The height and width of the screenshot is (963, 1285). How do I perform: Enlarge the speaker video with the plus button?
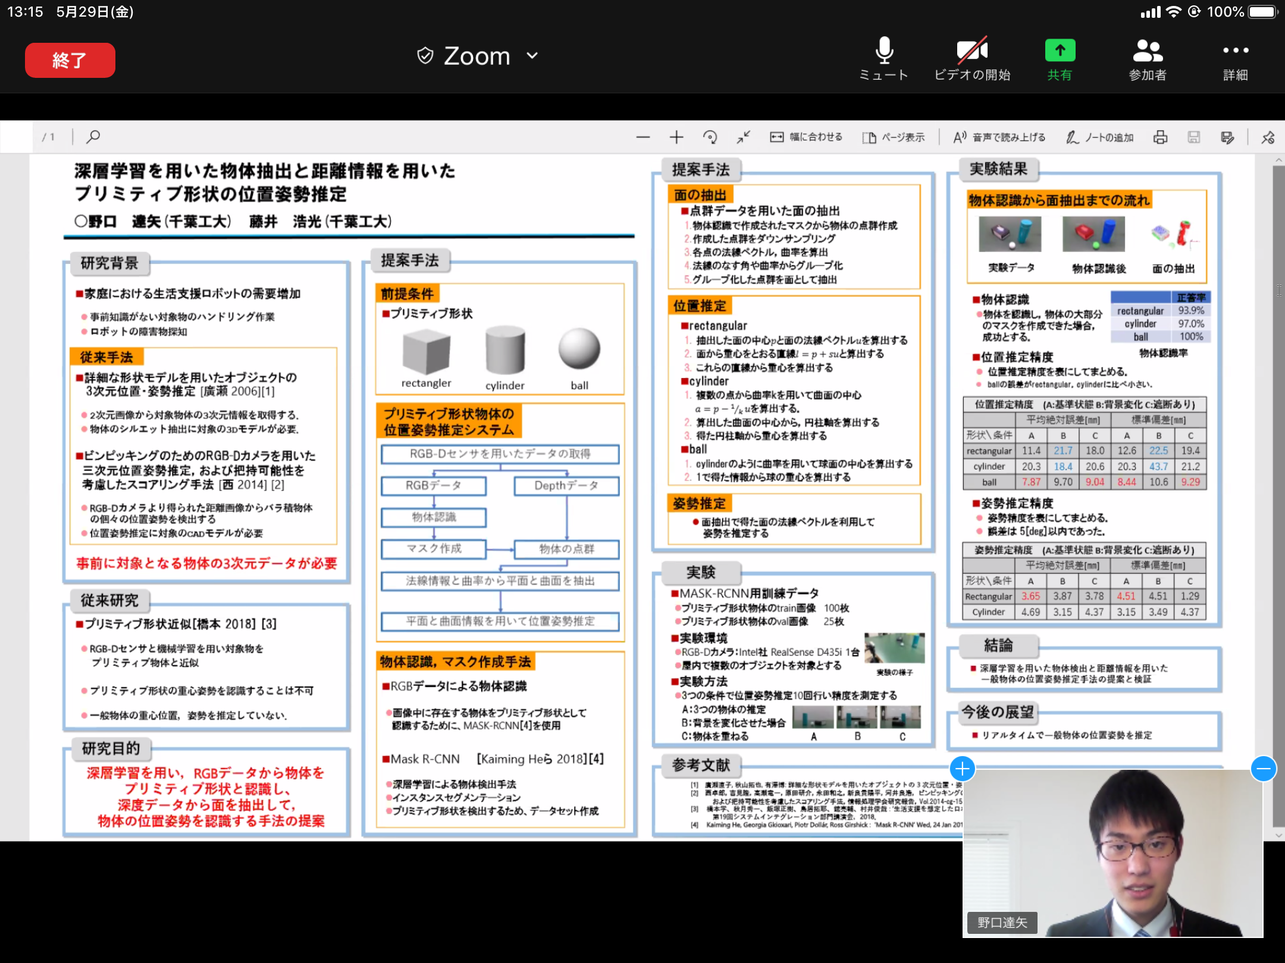coord(962,769)
